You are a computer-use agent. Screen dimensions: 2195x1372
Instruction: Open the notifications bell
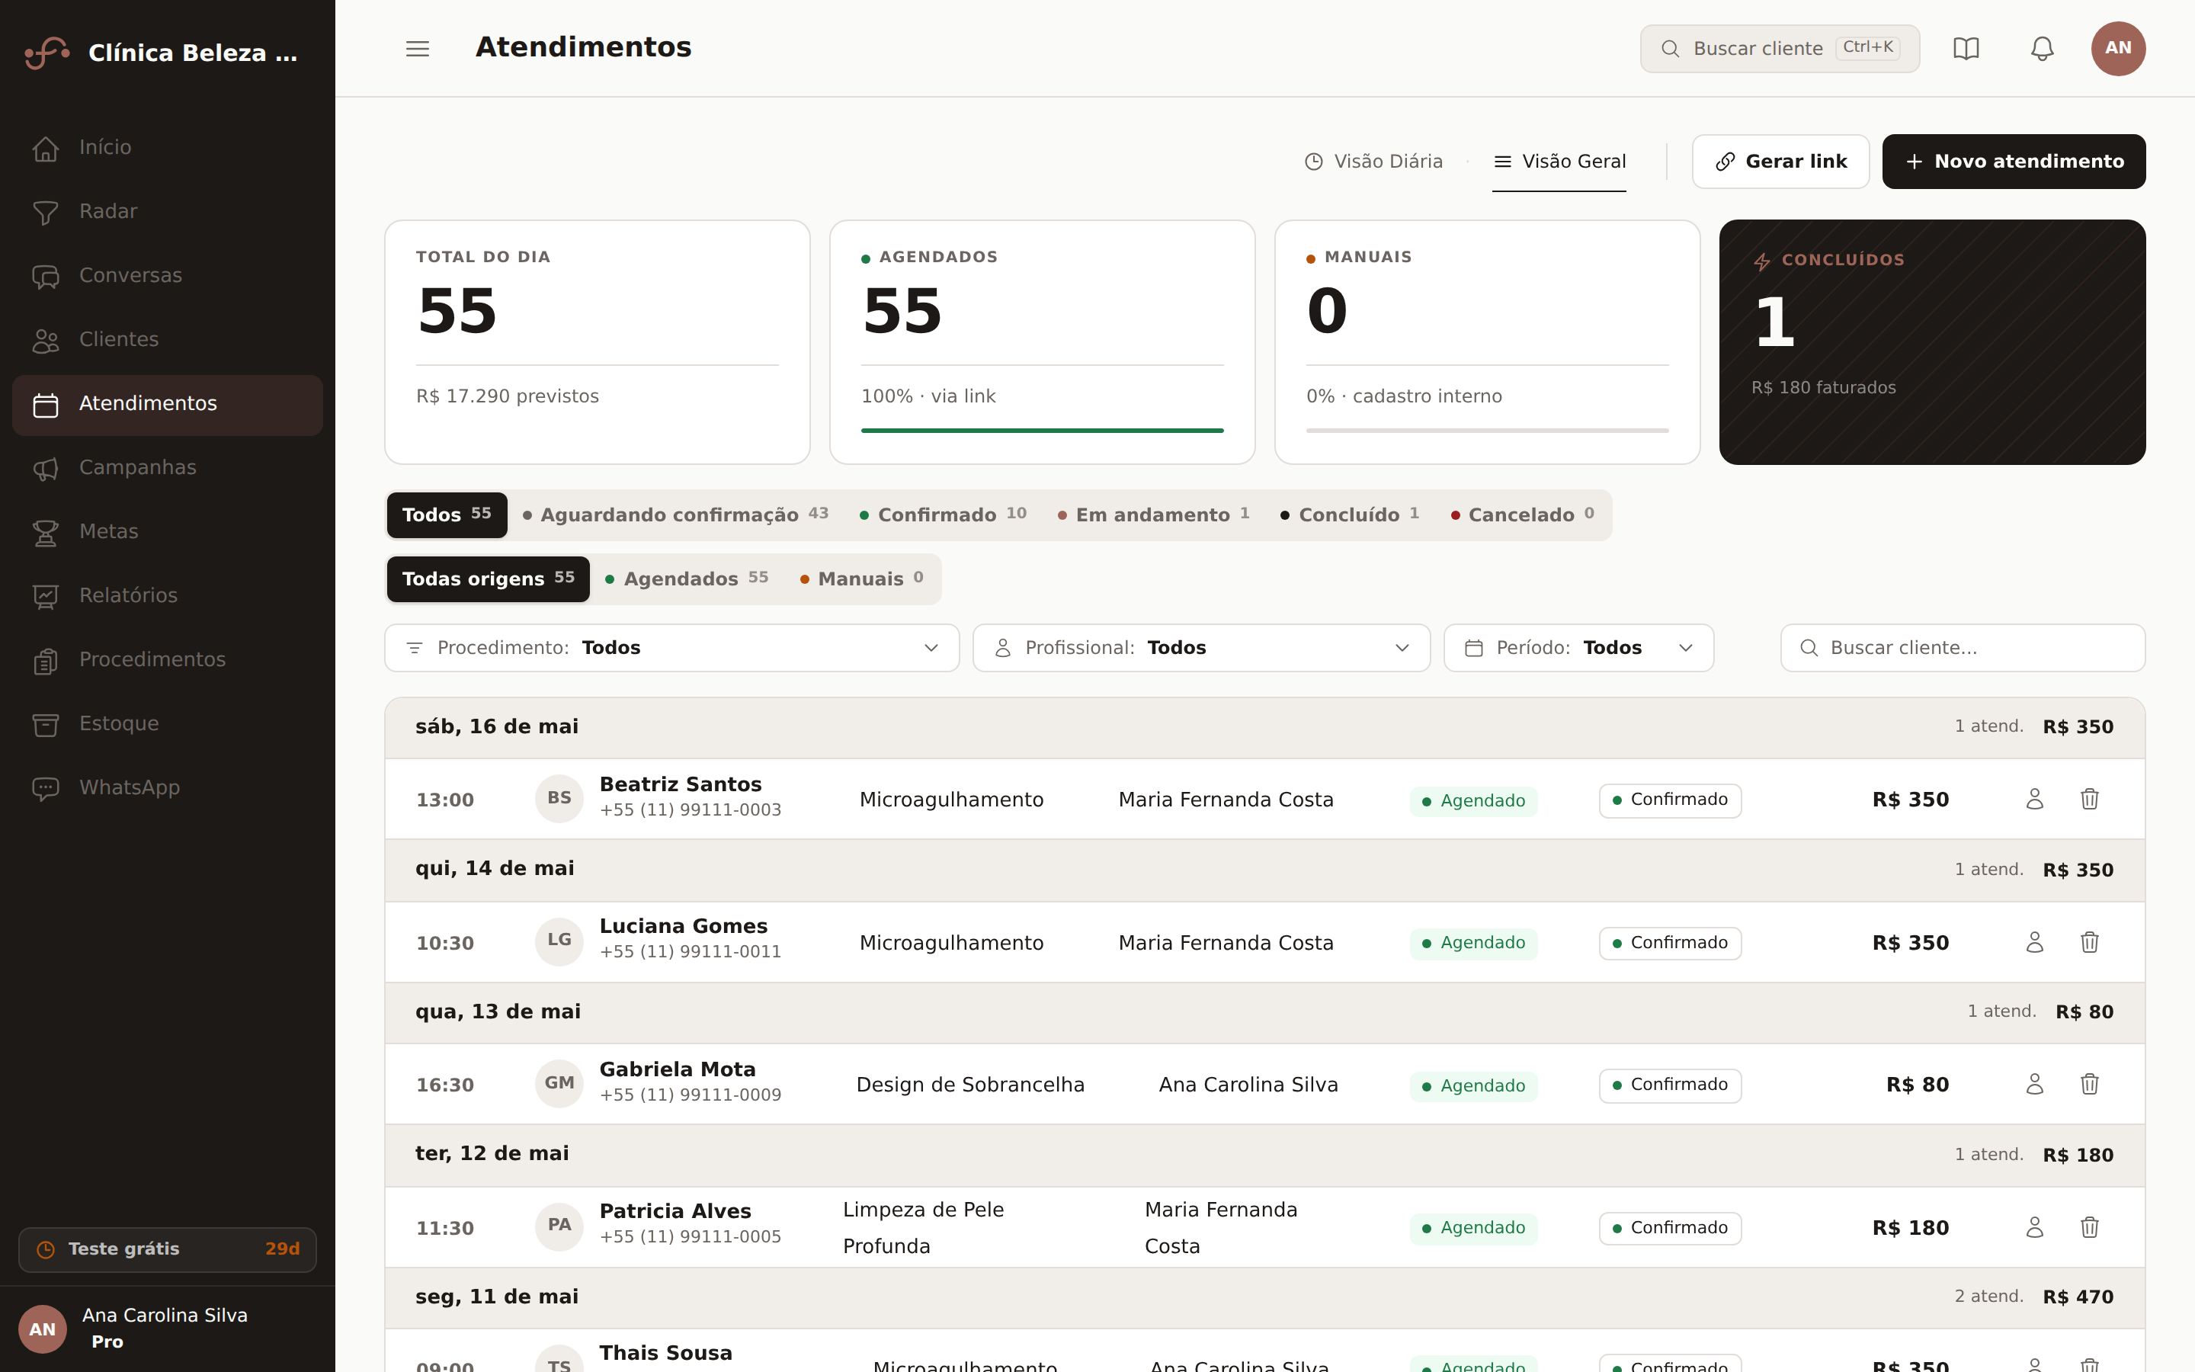click(2042, 48)
